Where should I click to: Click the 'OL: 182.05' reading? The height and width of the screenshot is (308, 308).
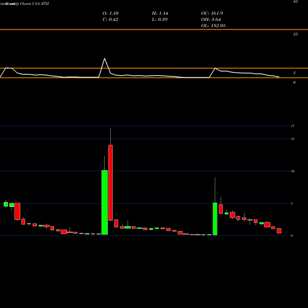[x=213, y=26]
